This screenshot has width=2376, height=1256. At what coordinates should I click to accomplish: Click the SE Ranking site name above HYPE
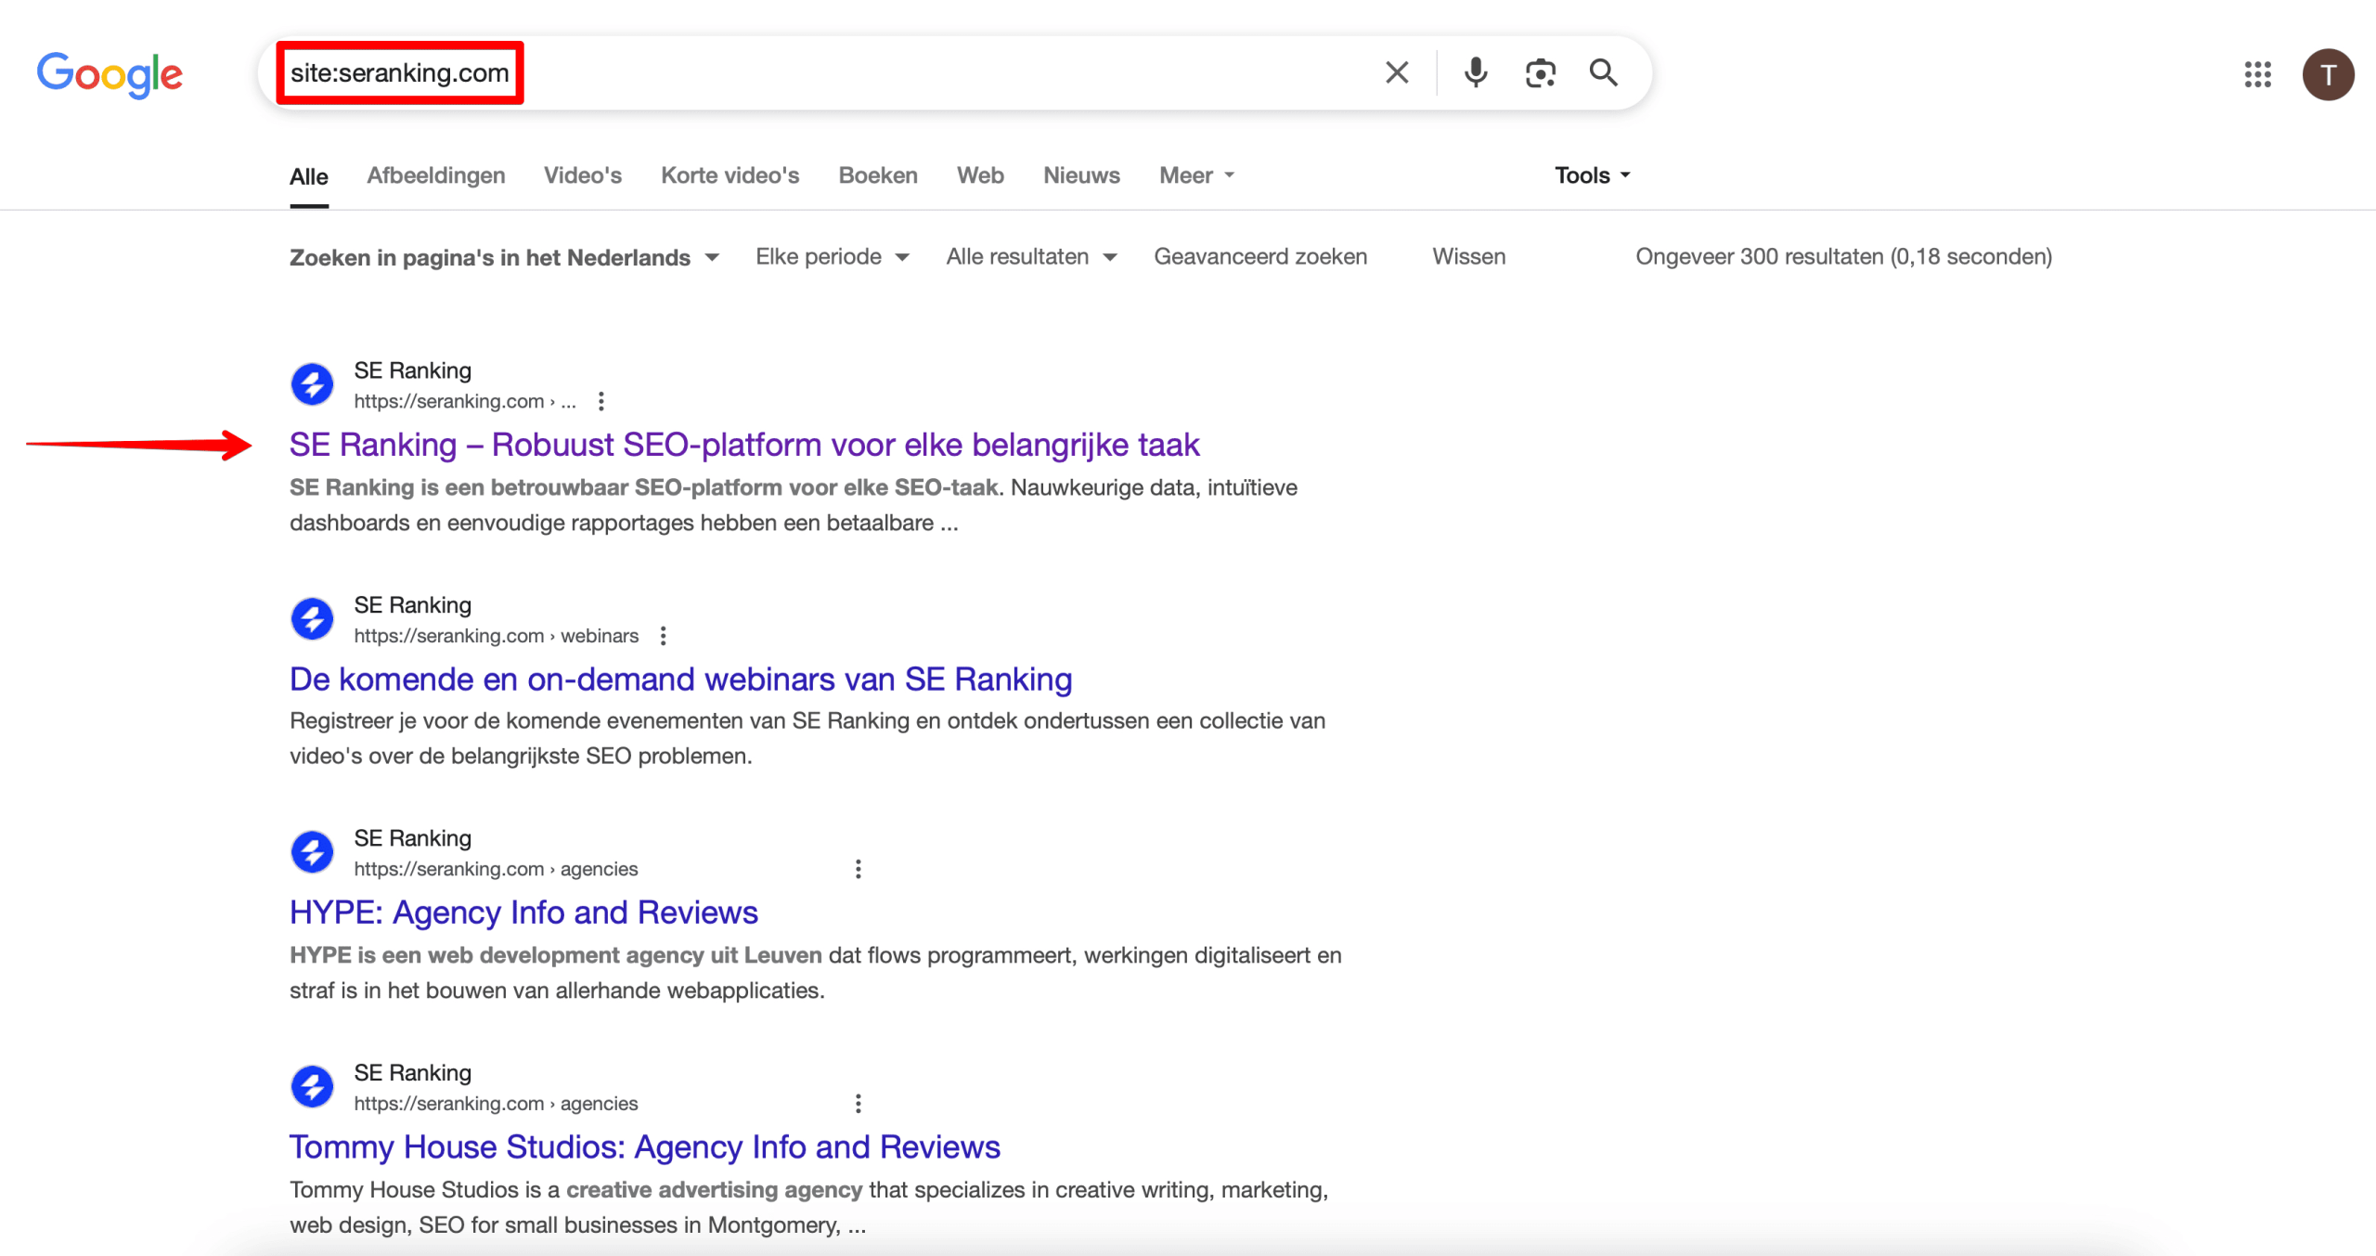coord(412,838)
